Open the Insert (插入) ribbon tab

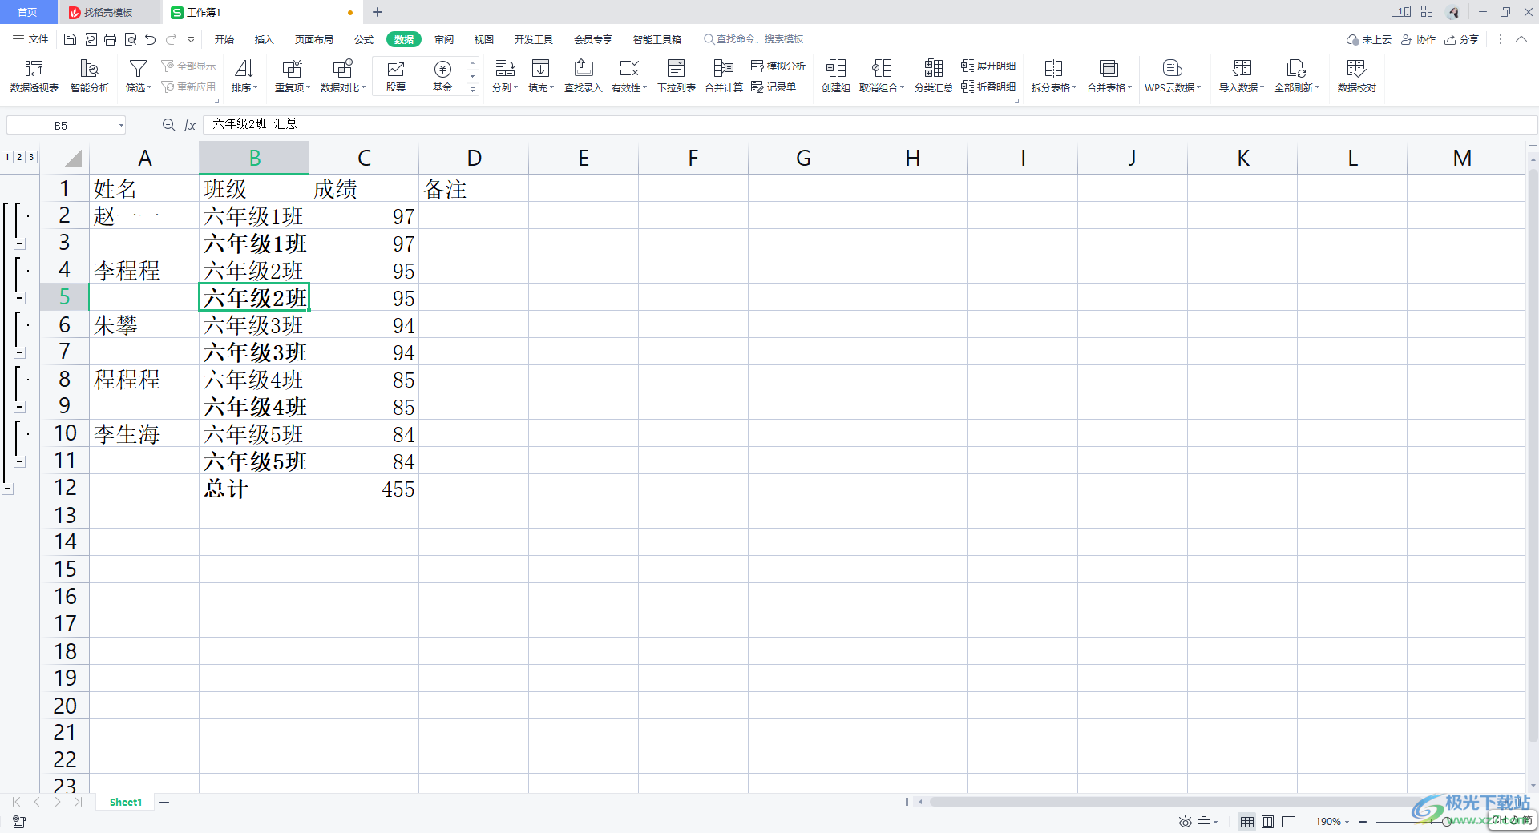click(x=264, y=39)
